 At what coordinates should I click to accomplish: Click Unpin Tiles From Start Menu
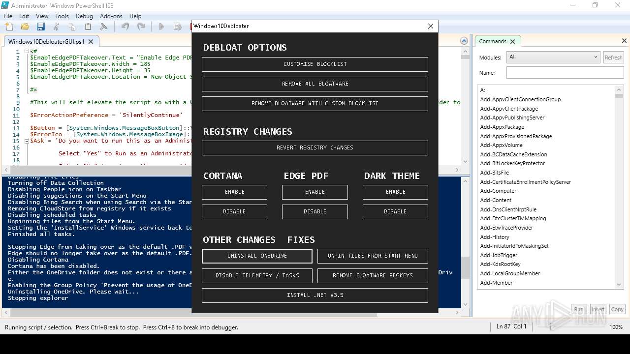click(373, 256)
